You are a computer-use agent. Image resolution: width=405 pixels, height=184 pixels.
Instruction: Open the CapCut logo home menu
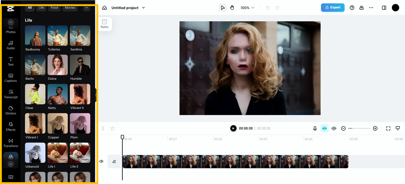click(11, 9)
